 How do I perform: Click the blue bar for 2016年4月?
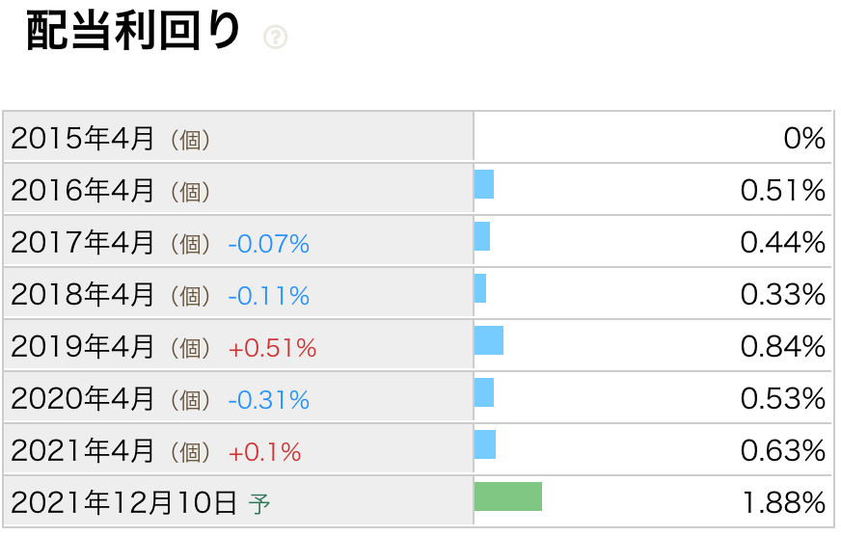[x=484, y=184]
